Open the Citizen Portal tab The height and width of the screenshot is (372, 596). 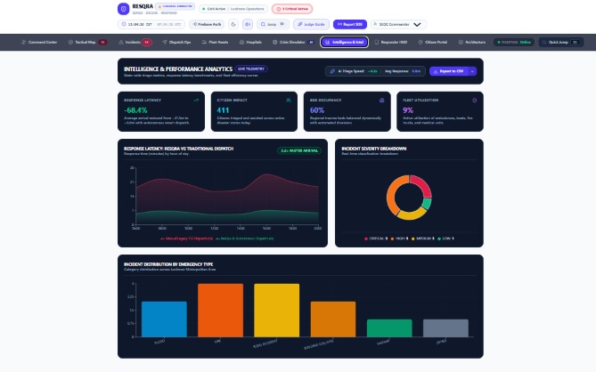433,42
